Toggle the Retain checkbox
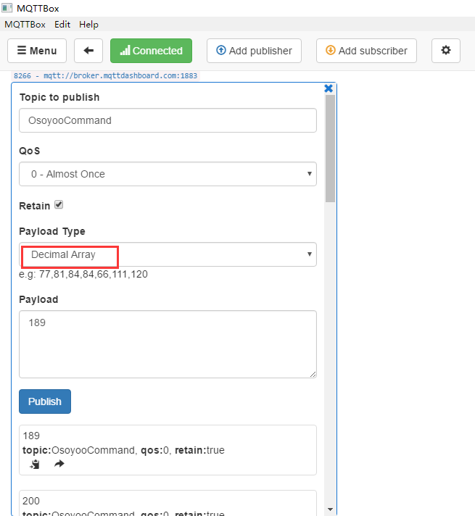Image resolution: width=475 pixels, height=516 pixels. click(59, 204)
